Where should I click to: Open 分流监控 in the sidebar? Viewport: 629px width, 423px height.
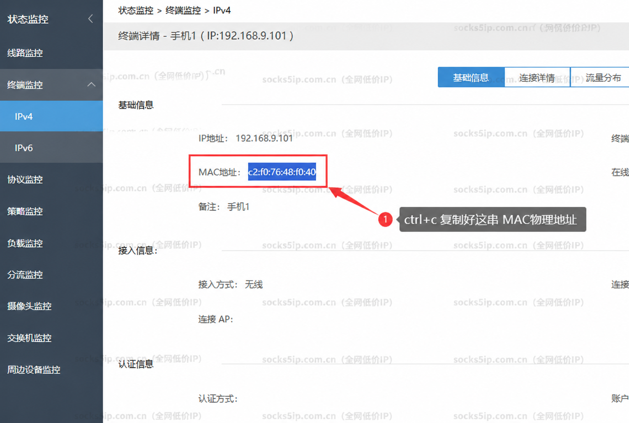[51, 274]
